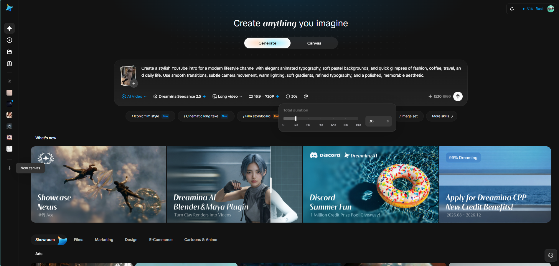The image size is (559, 266).
Task: Click the 30s duration clock setting
Action: pyautogui.click(x=292, y=96)
